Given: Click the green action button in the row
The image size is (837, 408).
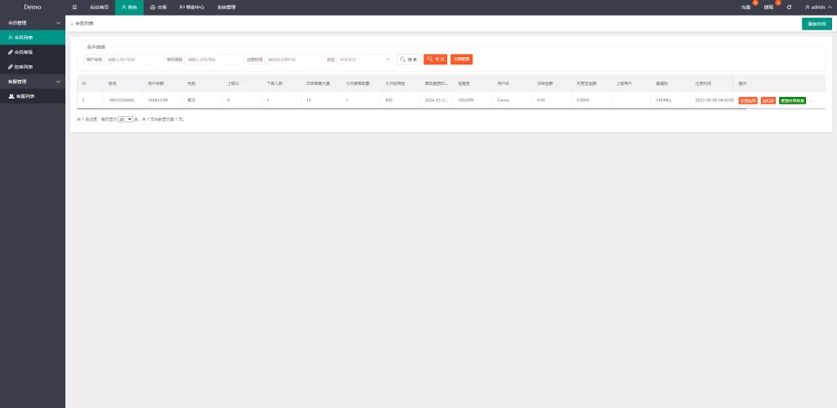Looking at the screenshot, I should [792, 100].
